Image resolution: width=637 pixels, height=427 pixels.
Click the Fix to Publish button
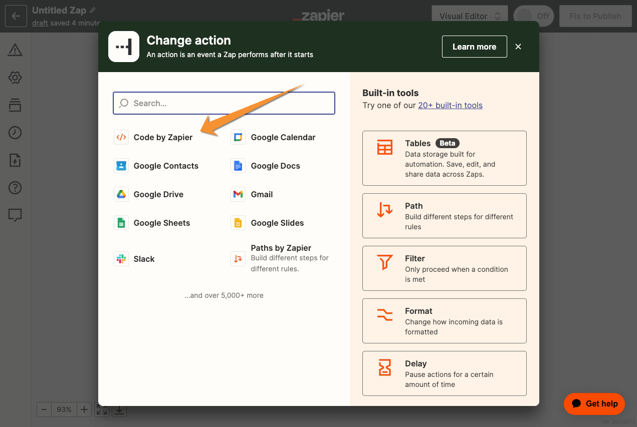(x=595, y=16)
